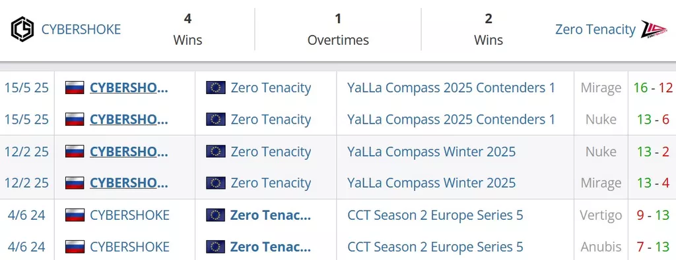Click the Zero Tenacity red logo icon
This screenshot has height=260, width=676.
[x=654, y=29]
